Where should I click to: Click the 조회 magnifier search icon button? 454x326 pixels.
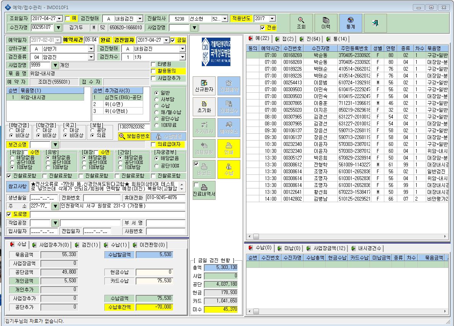pos(301,23)
